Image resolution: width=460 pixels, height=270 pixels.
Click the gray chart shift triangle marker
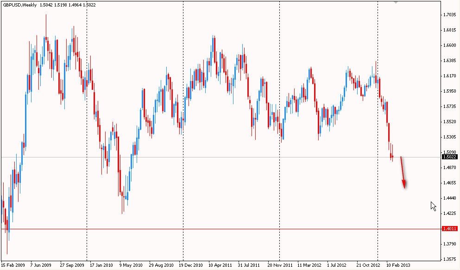(395, 2)
